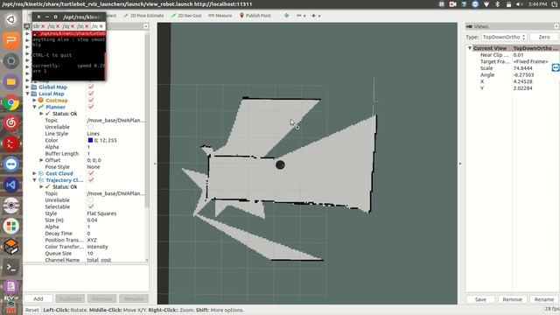Switch to the first terminal tab
The width and height of the screenshot is (560, 315).
38,26
